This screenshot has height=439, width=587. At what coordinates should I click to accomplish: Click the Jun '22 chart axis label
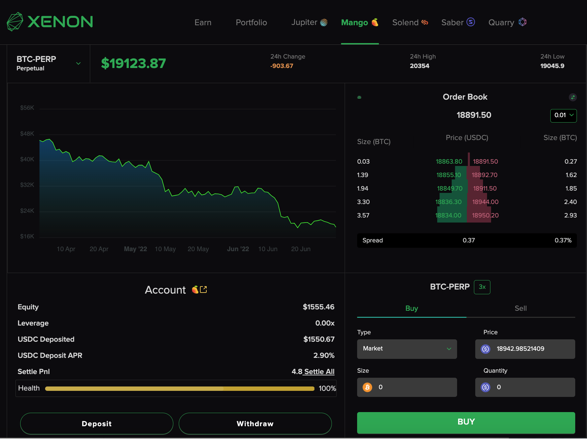(238, 249)
